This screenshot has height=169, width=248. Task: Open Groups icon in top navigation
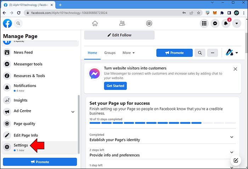149,23
